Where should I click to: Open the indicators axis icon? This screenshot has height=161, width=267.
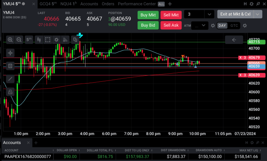[x=65, y=40]
